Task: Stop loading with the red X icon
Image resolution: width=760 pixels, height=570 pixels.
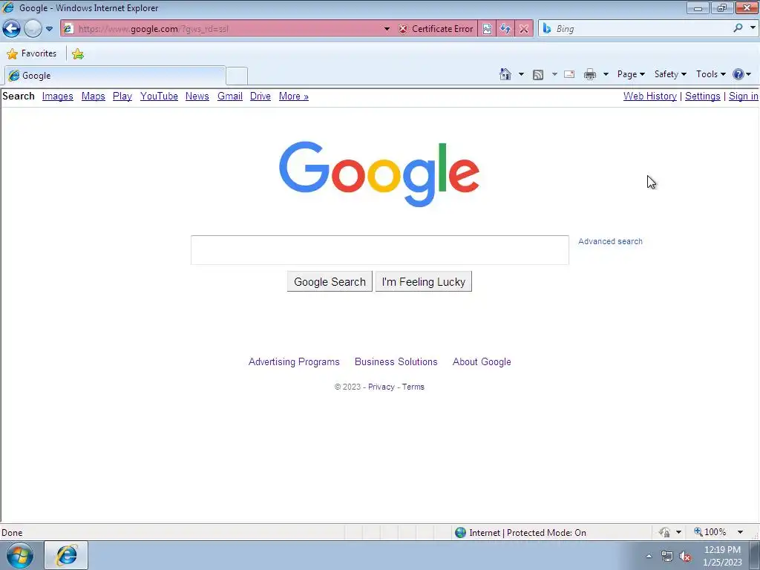Action: [524, 29]
